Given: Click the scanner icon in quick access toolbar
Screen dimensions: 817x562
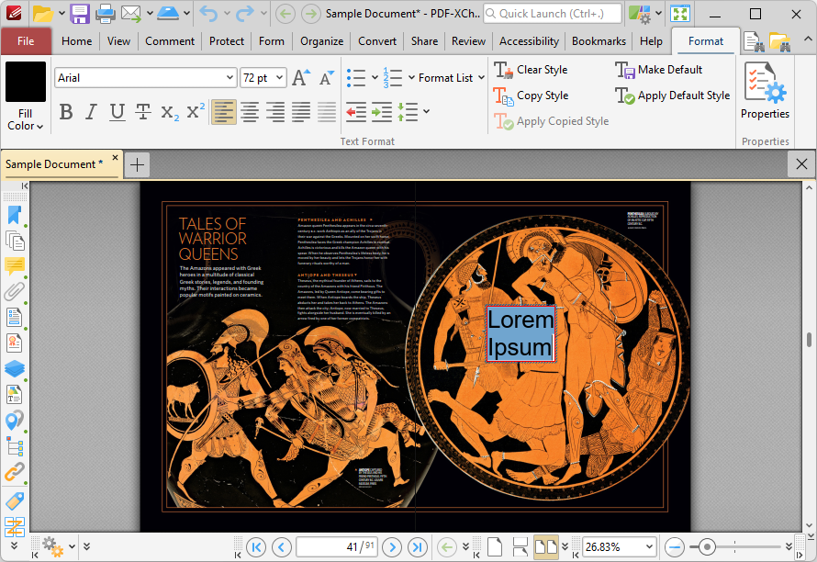Looking at the screenshot, I should [x=168, y=14].
